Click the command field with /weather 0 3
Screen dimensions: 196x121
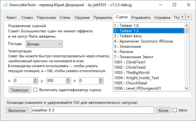coord(92,110)
